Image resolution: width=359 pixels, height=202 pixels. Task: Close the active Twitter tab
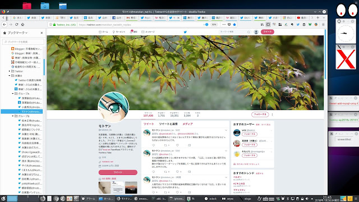178,17
